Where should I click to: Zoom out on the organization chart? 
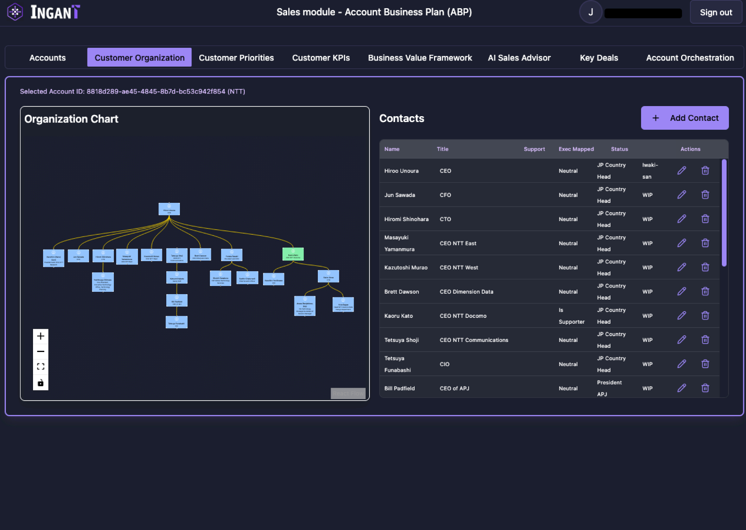point(40,352)
